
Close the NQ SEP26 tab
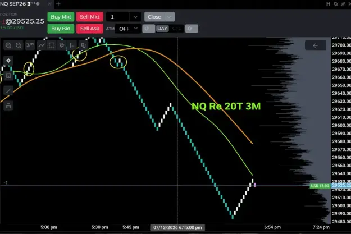click(49, 4)
